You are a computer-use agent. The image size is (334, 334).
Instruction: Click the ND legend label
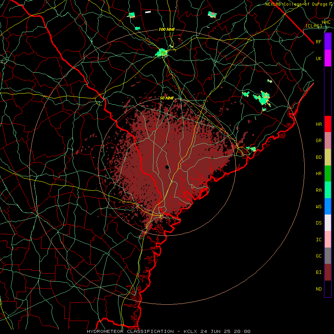pyautogui.click(x=319, y=289)
